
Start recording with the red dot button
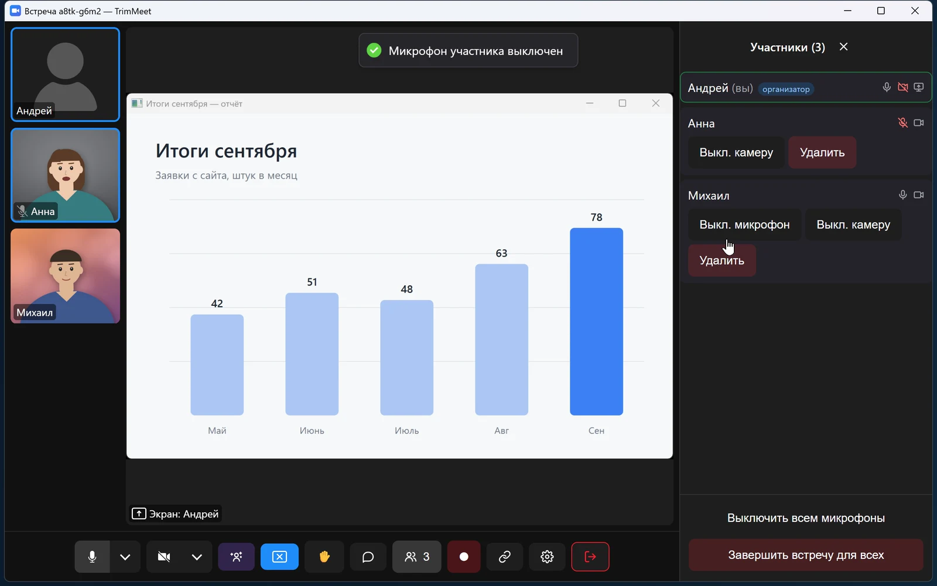click(464, 557)
